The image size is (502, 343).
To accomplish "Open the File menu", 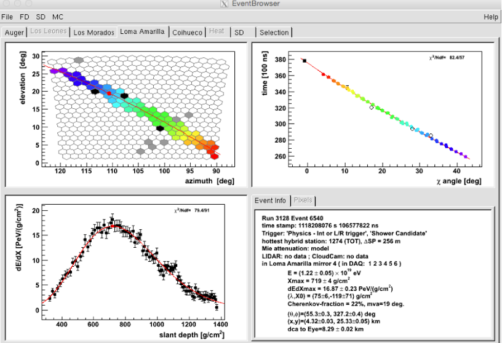I will click(7, 17).
